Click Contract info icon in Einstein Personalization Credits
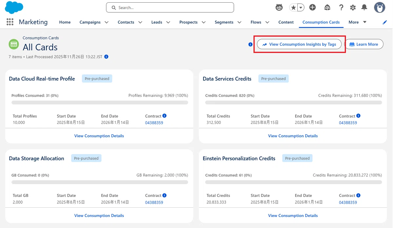Image resolution: width=393 pixels, height=228 pixels. coord(358,195)
